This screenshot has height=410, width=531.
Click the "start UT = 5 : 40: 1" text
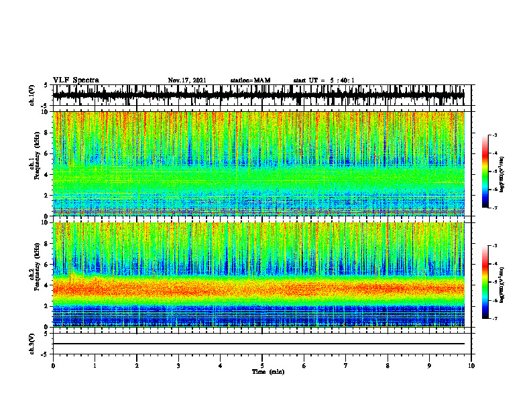click(324, 80)
